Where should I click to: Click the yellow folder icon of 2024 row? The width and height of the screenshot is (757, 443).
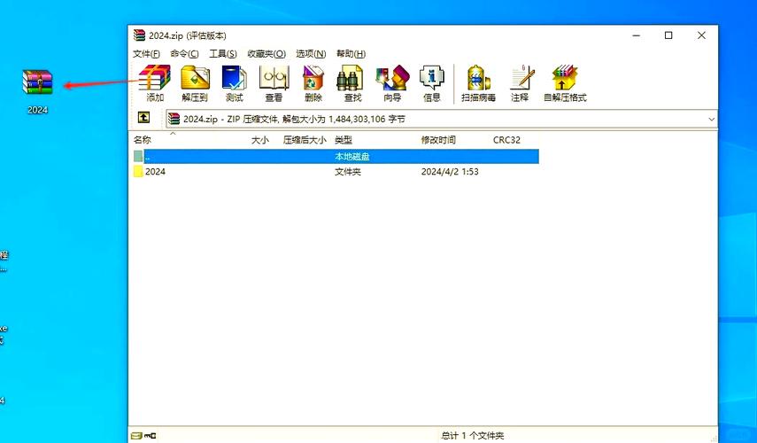coord(138,171)
